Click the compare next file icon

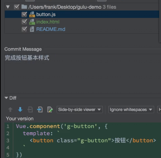pos(40,109)
